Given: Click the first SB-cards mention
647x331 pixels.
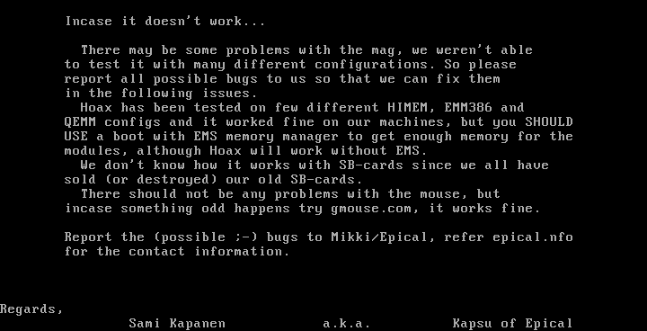Looking at the screenshot, I should pos(371,165).
